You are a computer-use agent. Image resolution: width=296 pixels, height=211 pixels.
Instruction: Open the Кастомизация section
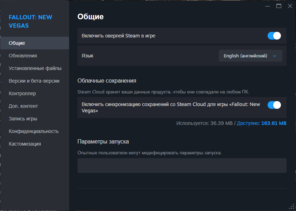[x=35, y=144]
